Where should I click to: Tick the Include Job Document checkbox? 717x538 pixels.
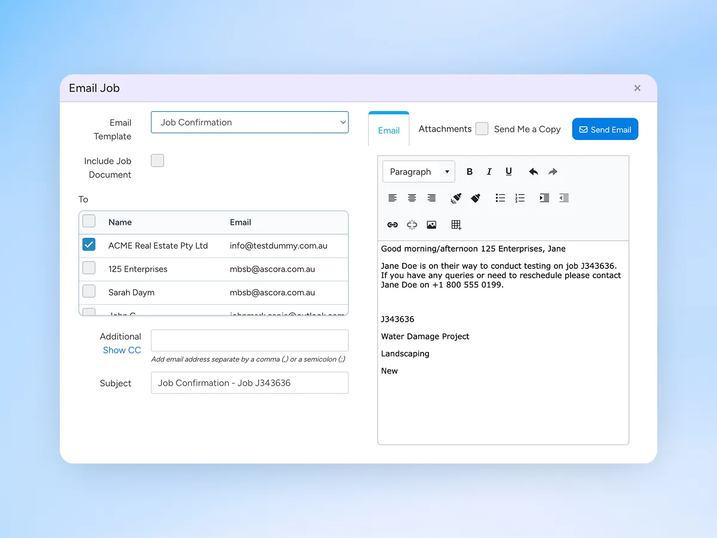tap(157, 160)
